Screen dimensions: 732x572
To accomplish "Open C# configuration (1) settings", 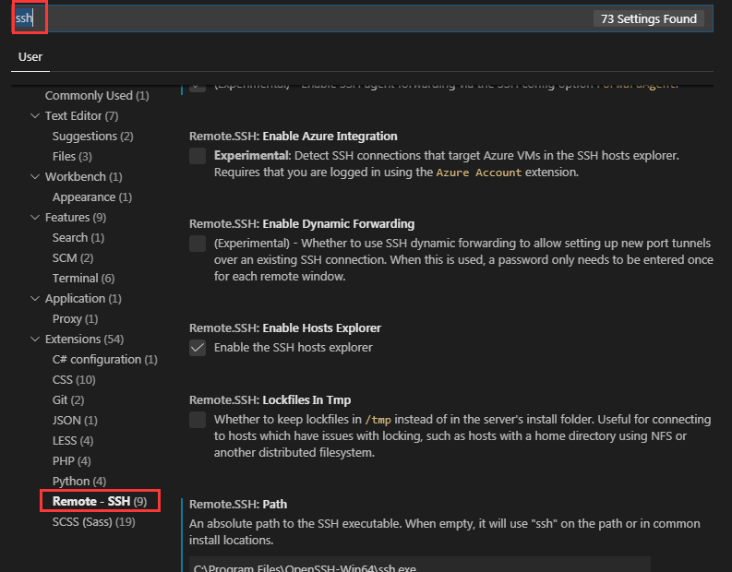I will click(x=105, y=359).
